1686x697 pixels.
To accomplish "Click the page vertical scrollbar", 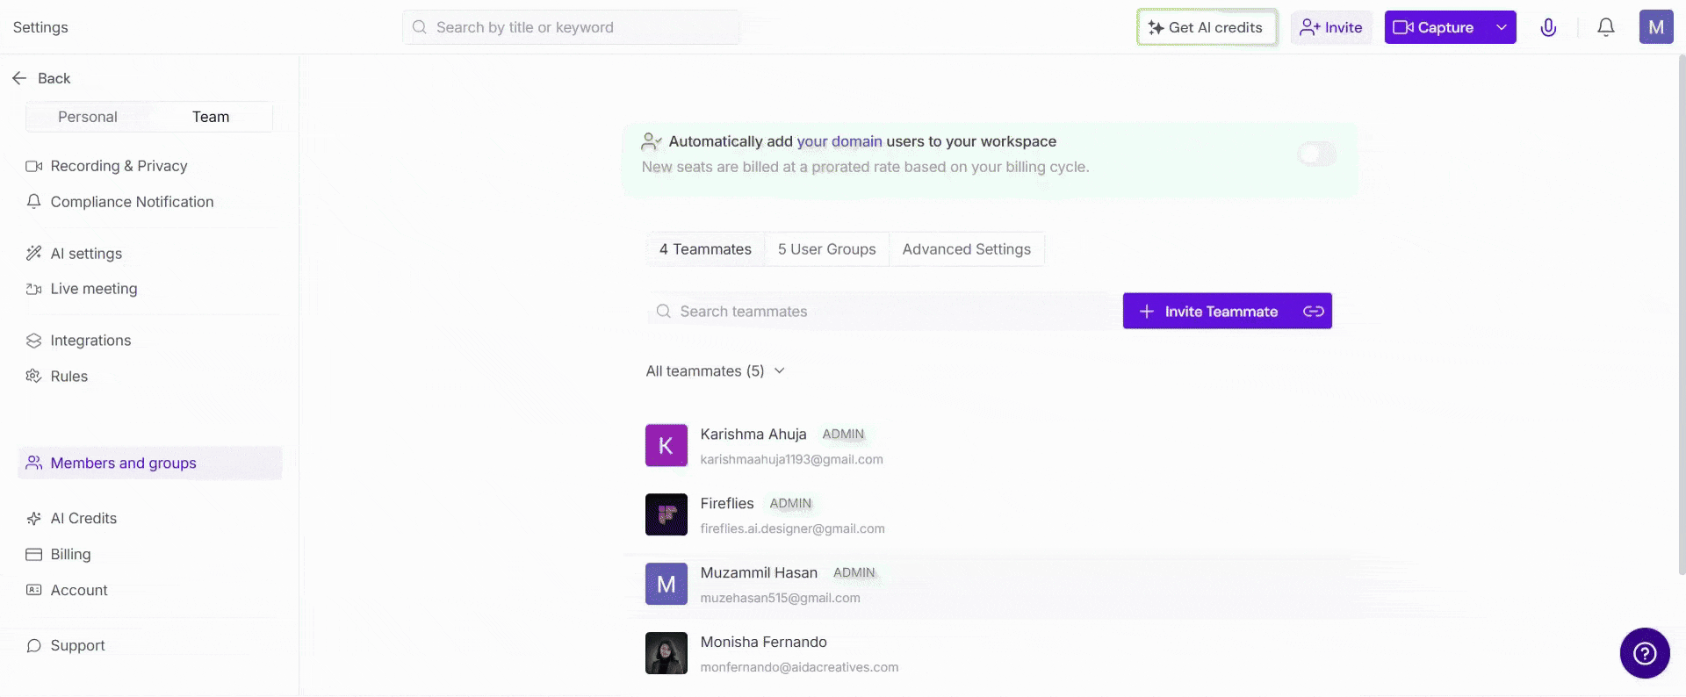I will tap(1681, 316).
